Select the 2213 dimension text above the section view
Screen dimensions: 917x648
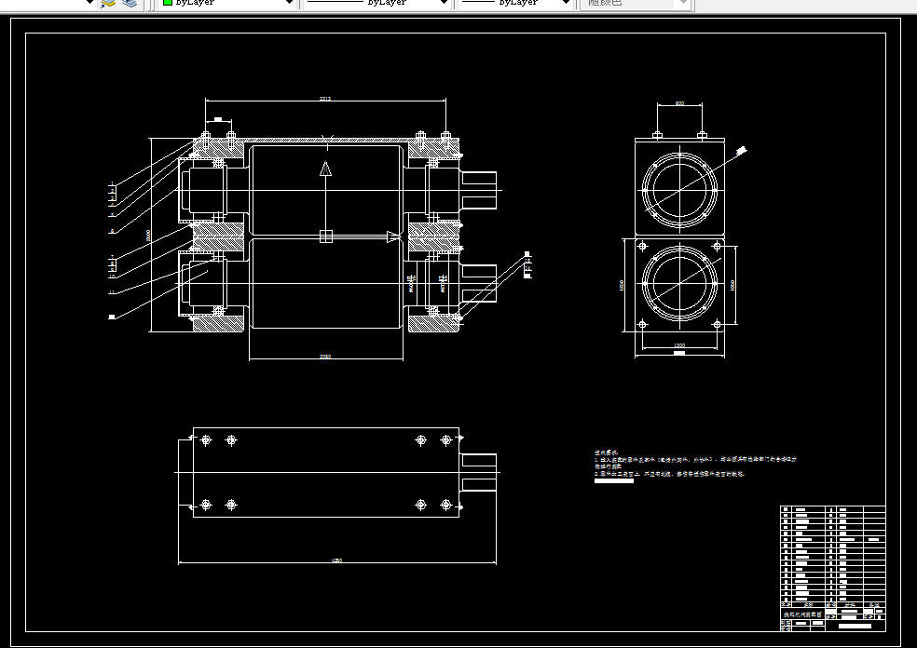coord(325,98)
